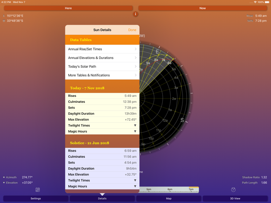Dismiss Sun Details with Done
Image resolution: width=271 pixels, height=203 pixels.
click(132, 30)
